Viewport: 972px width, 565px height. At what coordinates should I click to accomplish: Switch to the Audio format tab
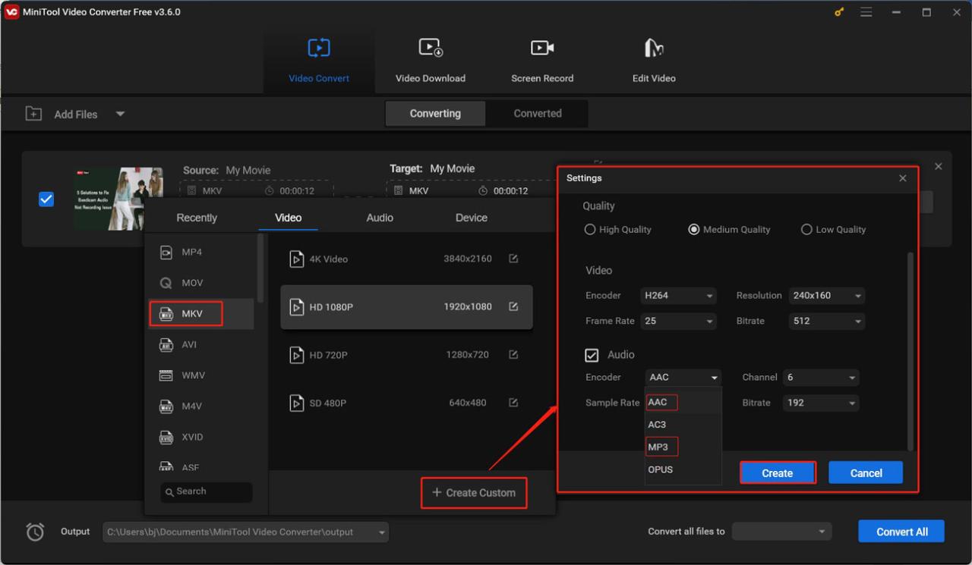380,218
